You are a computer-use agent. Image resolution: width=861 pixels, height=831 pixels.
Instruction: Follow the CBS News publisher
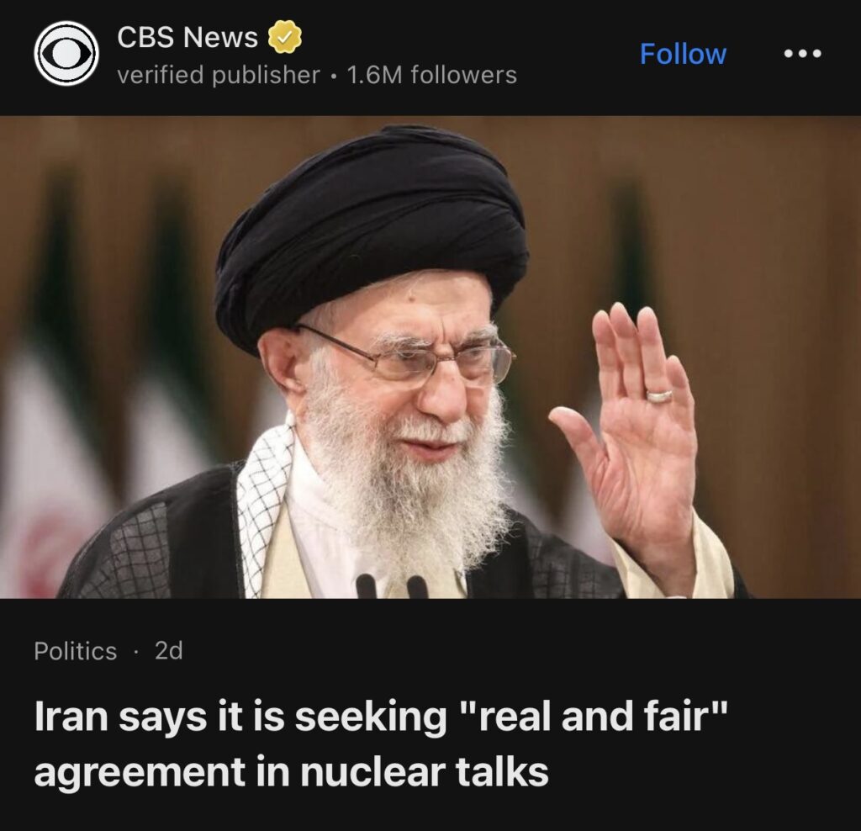tap(683, 53)
